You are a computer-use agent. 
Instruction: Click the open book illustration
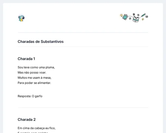(x=136, y=19)
